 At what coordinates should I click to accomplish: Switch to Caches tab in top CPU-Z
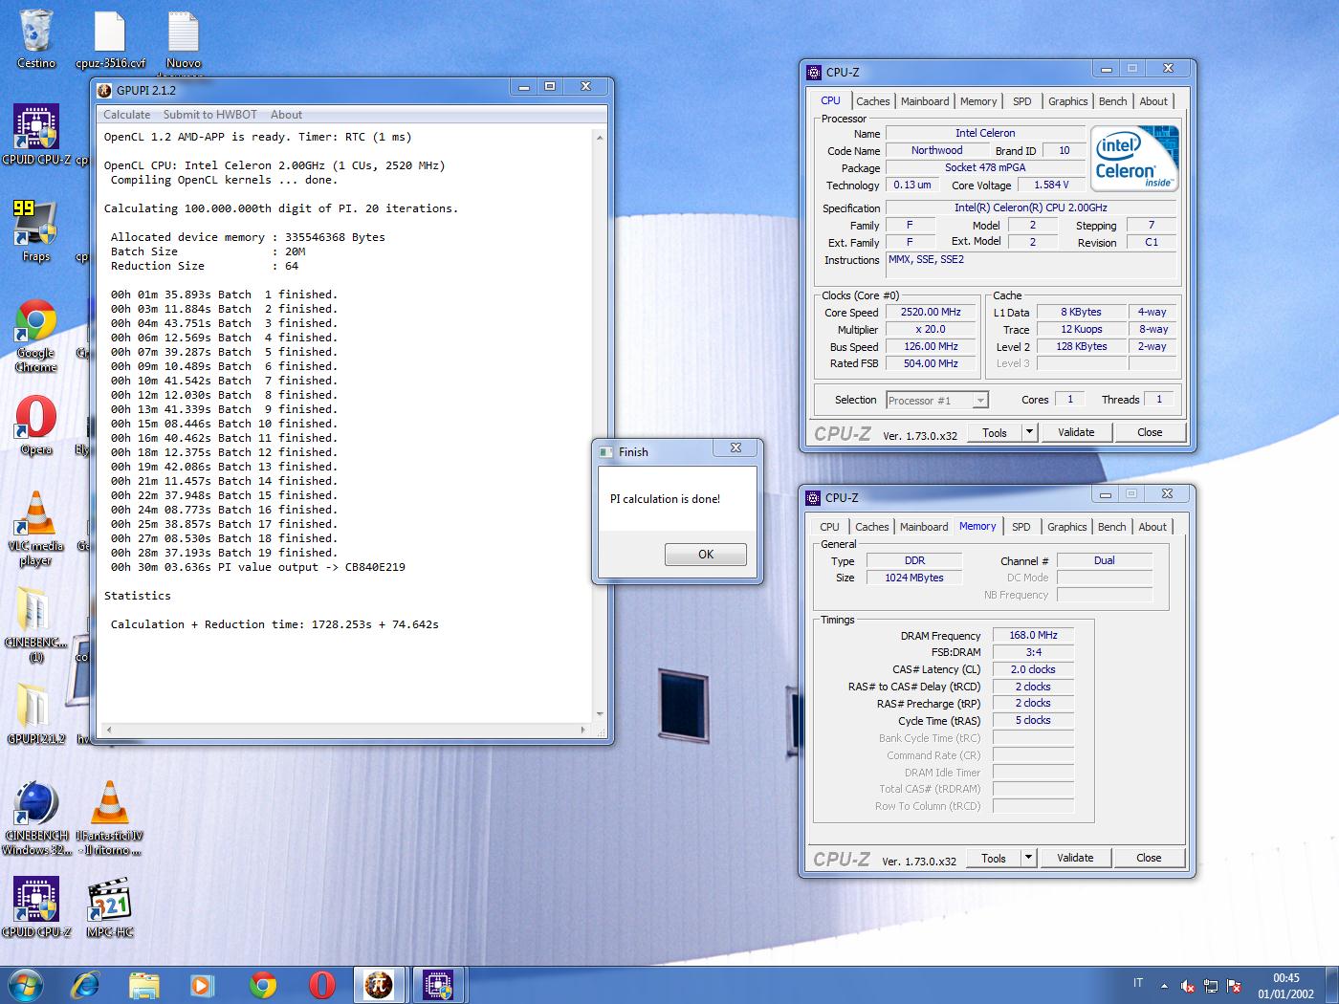[872, 100]
